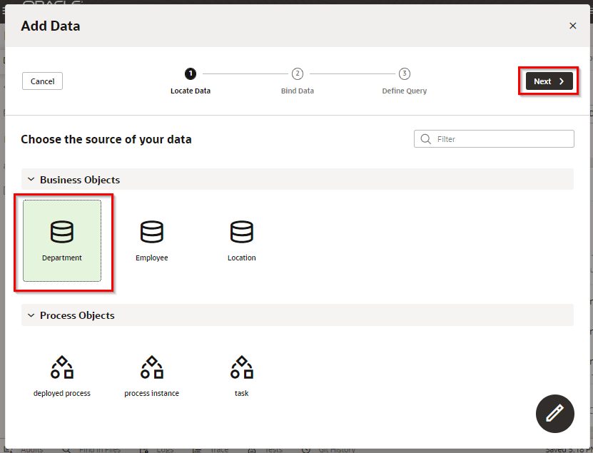Select the task process object icon
Viewport: 593px width, 453px height.
click(241, 368)
